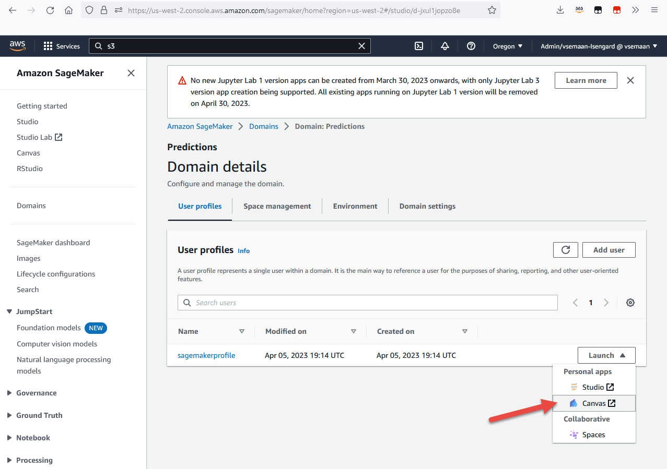Screen dimensions: 667x469
Task: Click the Studio app icon in Launch menu
Action: (x=574, y=387)
